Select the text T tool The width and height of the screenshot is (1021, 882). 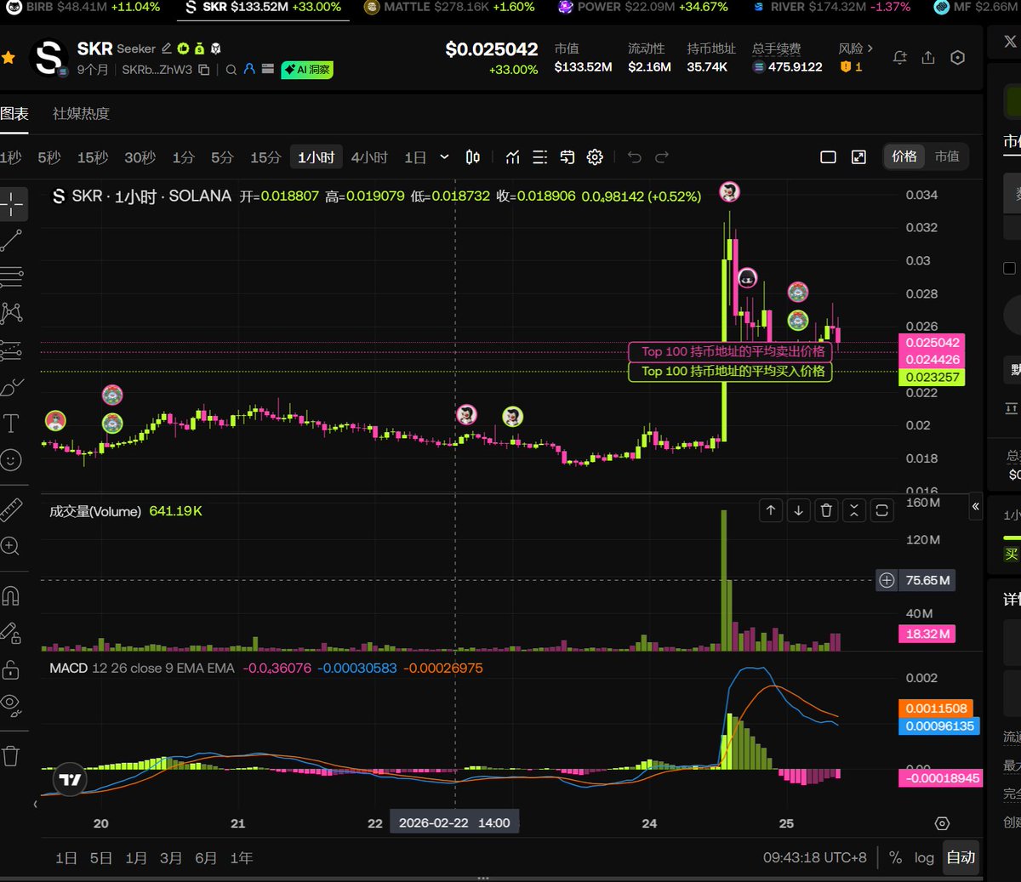point(11,424)
